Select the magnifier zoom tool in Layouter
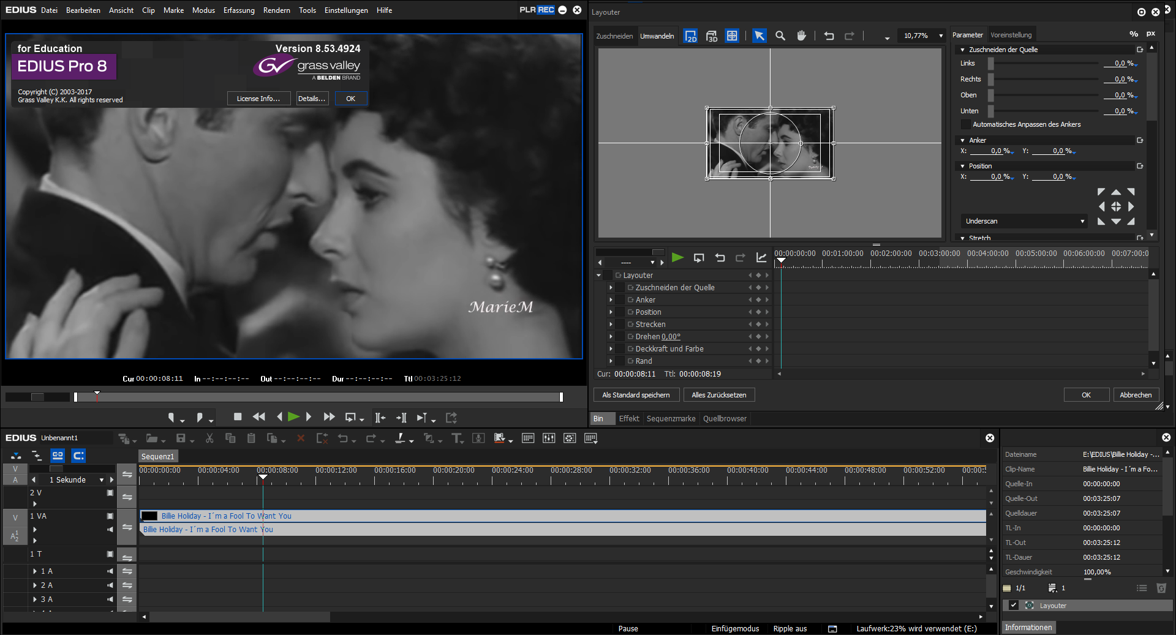Image resolution: width=1176 pixels, height=635 pixels. pos(780,36)
